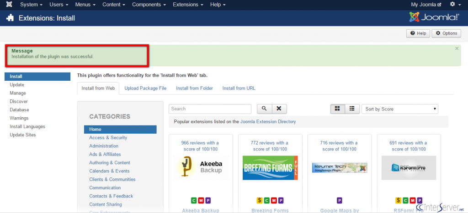This screenshot has height=213, width=468.
Task: Click purple P badge on Google Maps card
Action: pos(340,201)
